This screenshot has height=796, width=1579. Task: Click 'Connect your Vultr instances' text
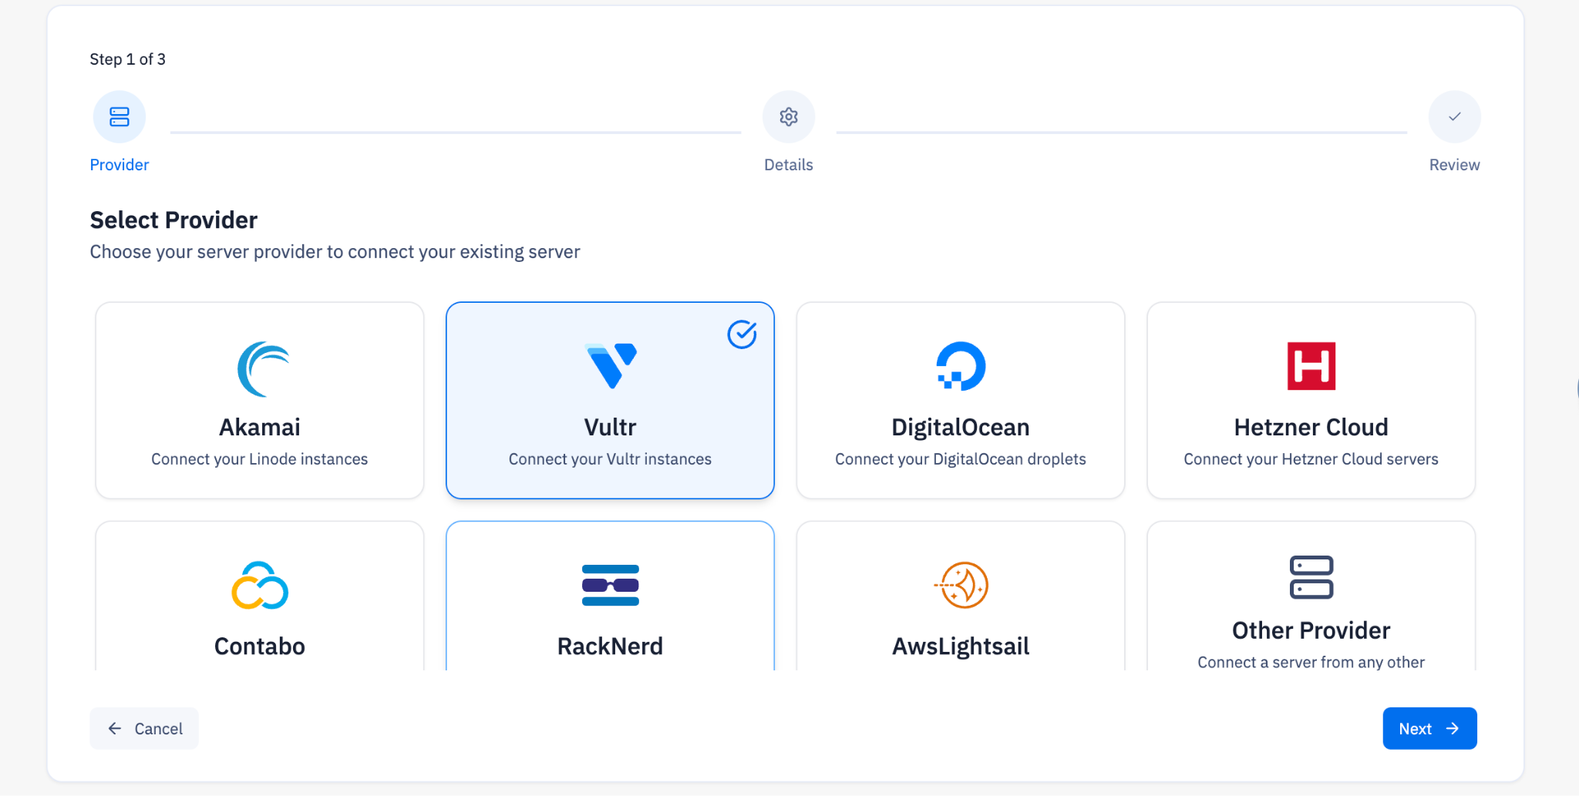pyautogui.click(x=611, y=459)
